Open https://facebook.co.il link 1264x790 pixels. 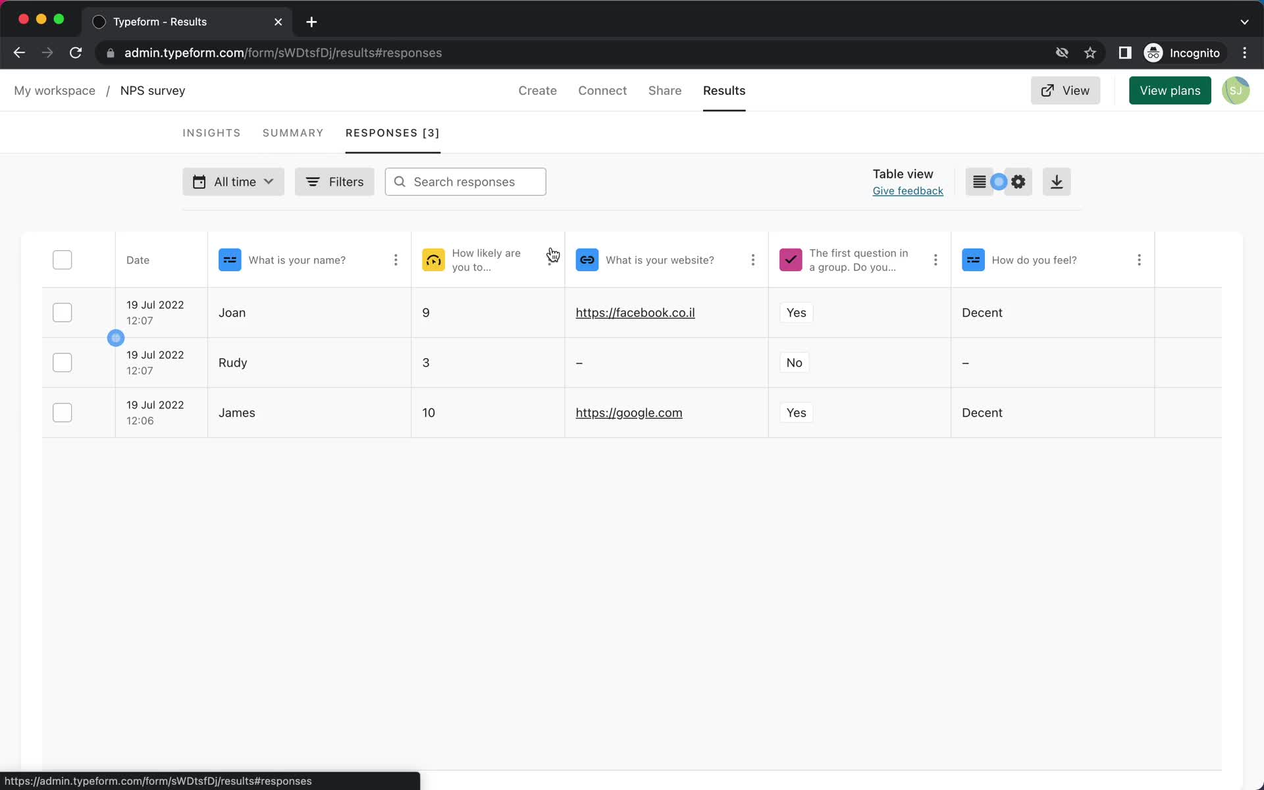click(x=635, y=312)
